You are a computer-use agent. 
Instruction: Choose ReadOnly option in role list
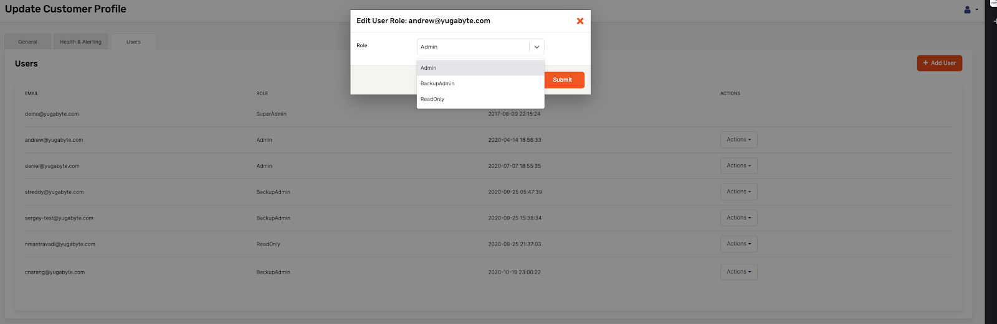[x=480, y=99]
